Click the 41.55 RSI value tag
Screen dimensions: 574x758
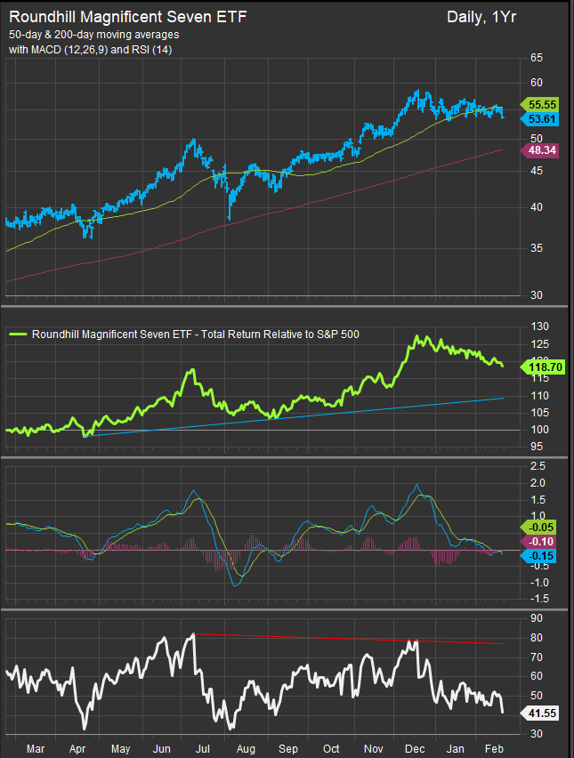pos(539,713)
